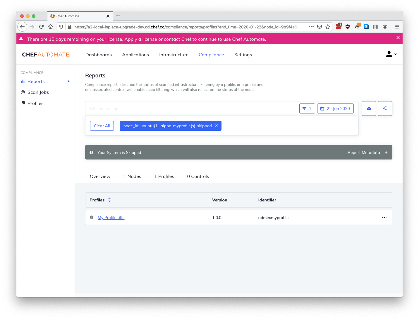Open the ellipsis menu on the profile row
The height and width of the screenshot is (319, 419).
tap(384, 217)
